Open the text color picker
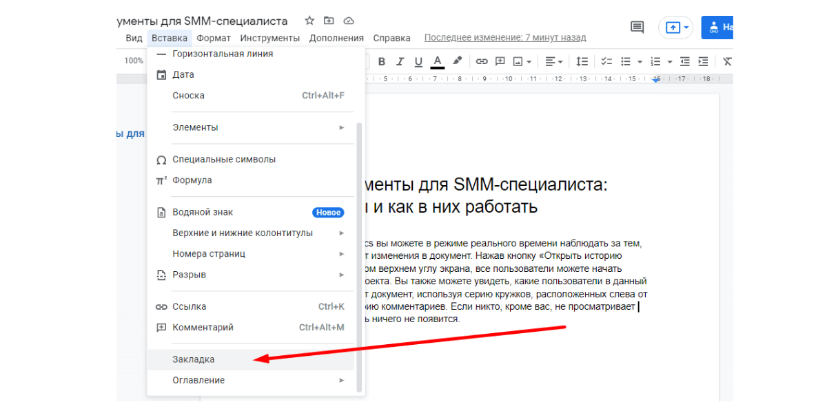This screenshot has width=827, height=413. point(437,61)
